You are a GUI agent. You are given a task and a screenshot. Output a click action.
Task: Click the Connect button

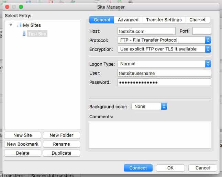click(x=138, y=168)
